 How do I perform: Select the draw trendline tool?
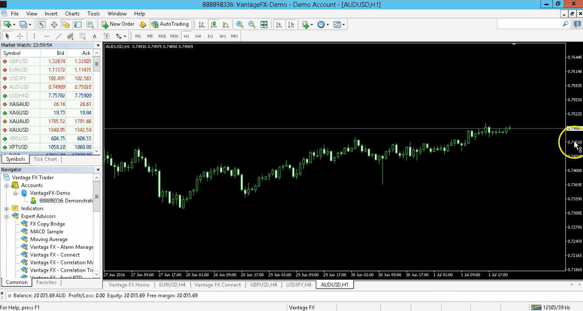click(x=59, y=36)
